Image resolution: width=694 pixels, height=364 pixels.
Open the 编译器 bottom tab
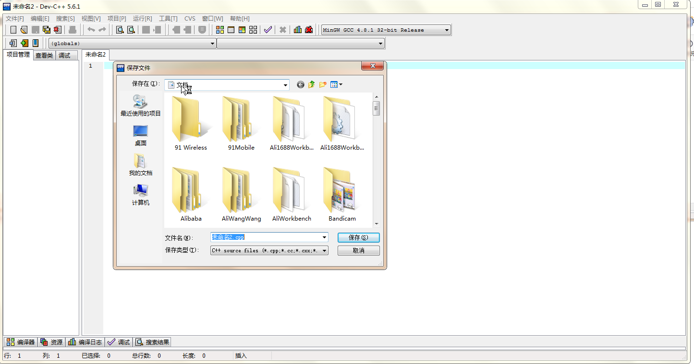[x=21, y=342]
